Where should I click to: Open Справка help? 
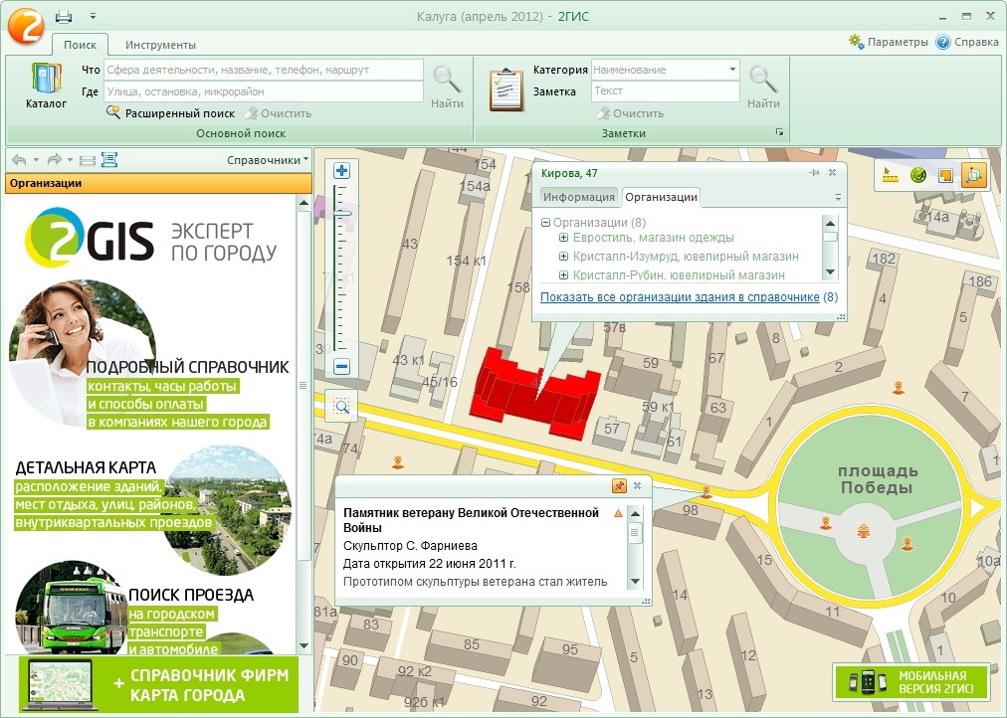(x=967, y=42)
